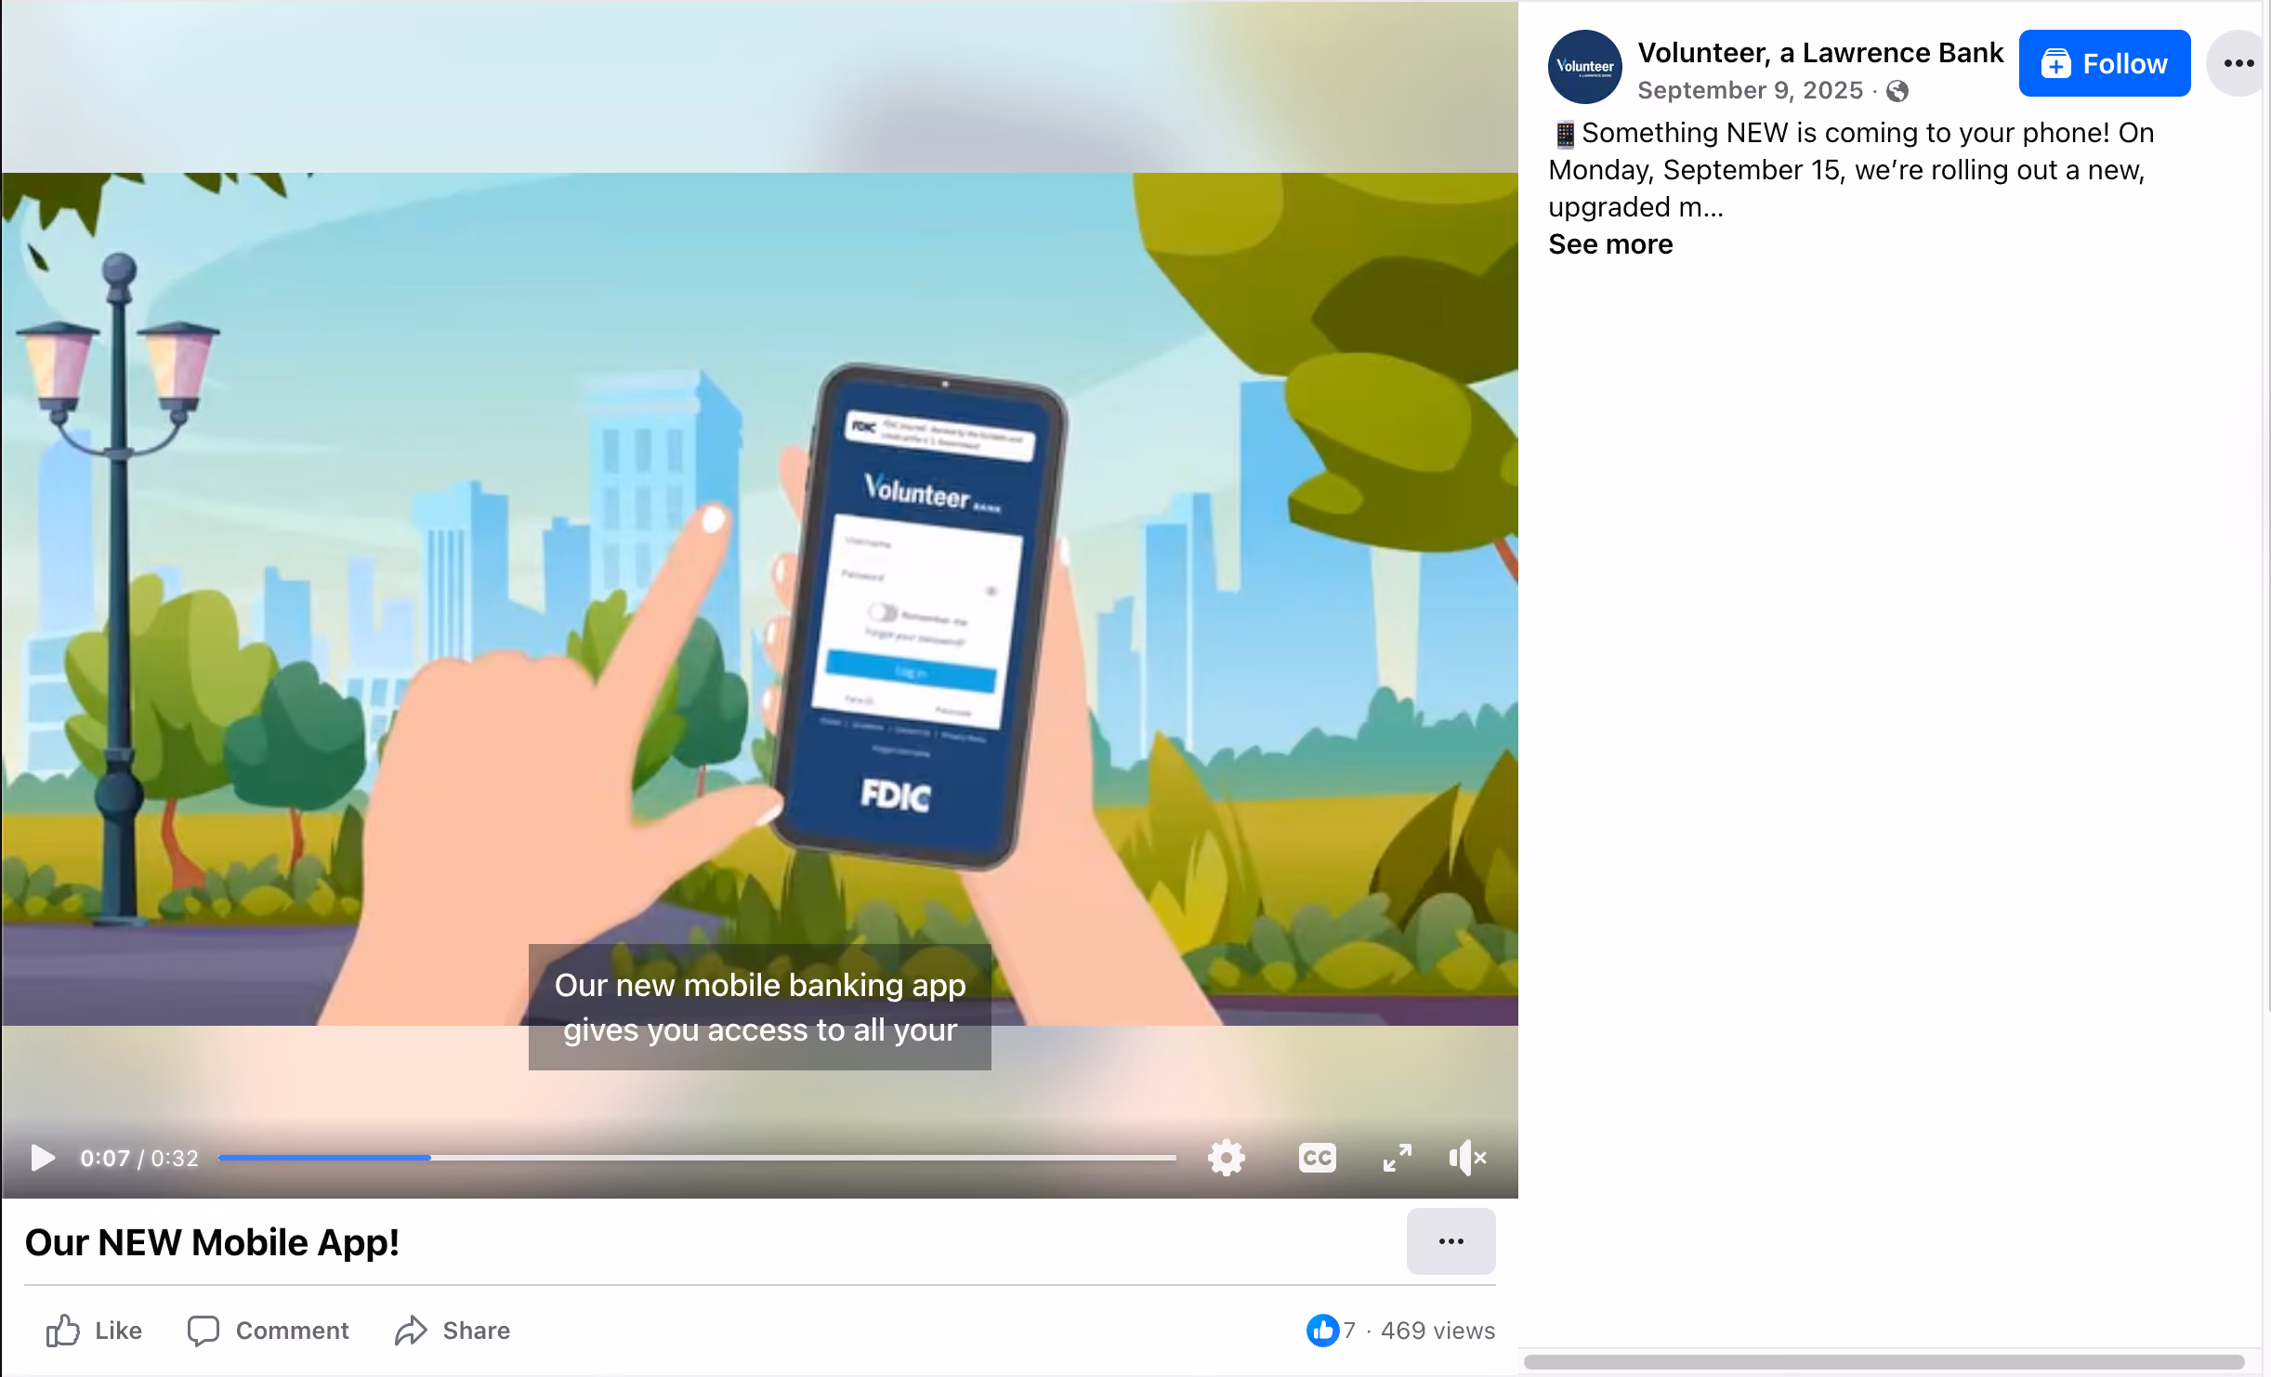
Task: Toggle closed captions CC button
Action: [1317, 1158]
